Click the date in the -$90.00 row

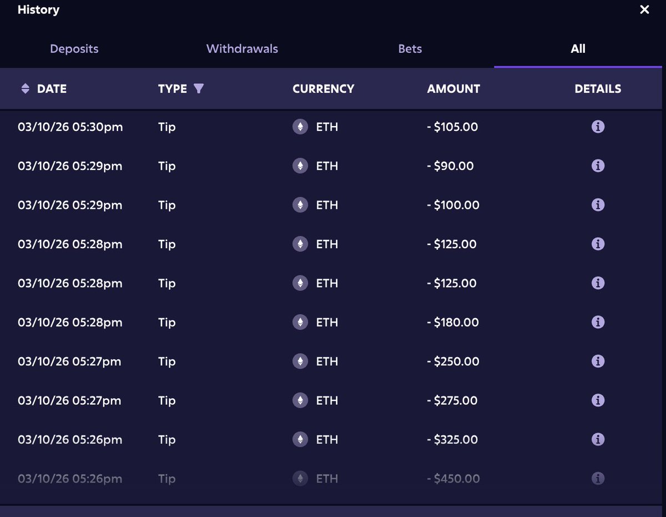coord(70,165)
